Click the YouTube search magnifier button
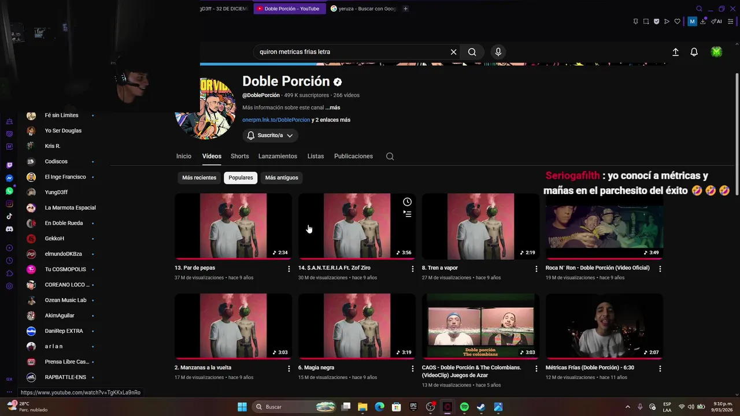 coord(472,52)
